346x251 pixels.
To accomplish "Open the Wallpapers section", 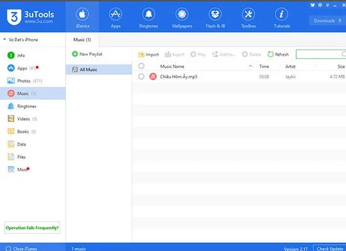I will [182, 18].
